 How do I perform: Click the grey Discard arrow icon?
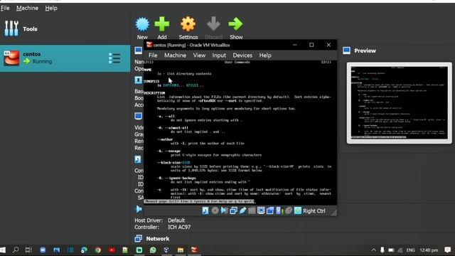click(x=213, y=24)
